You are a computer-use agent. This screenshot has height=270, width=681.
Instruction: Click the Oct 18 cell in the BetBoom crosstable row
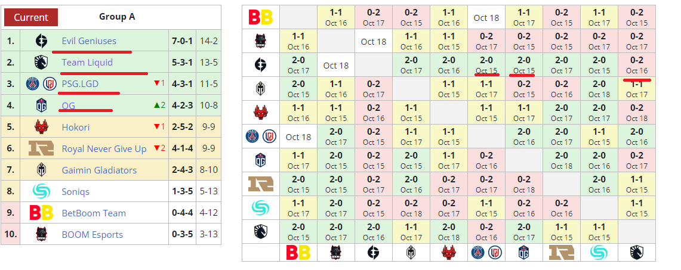point(486,17)
